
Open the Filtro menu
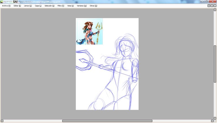61,6
